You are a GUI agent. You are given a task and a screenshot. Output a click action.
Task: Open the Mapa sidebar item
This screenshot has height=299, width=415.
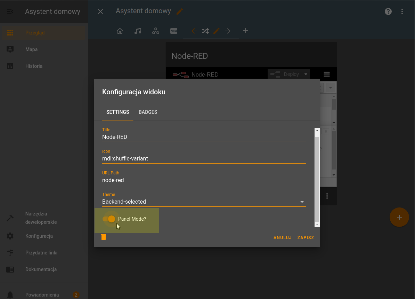tap(44, 49)
